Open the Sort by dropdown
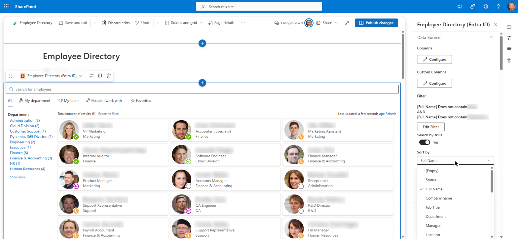Screen dimensions: 518x239 tap(456, 161)
